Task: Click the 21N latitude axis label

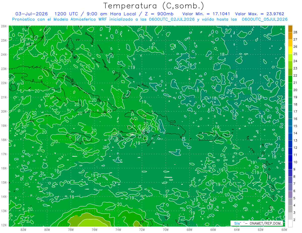Action: click(4, 97)
